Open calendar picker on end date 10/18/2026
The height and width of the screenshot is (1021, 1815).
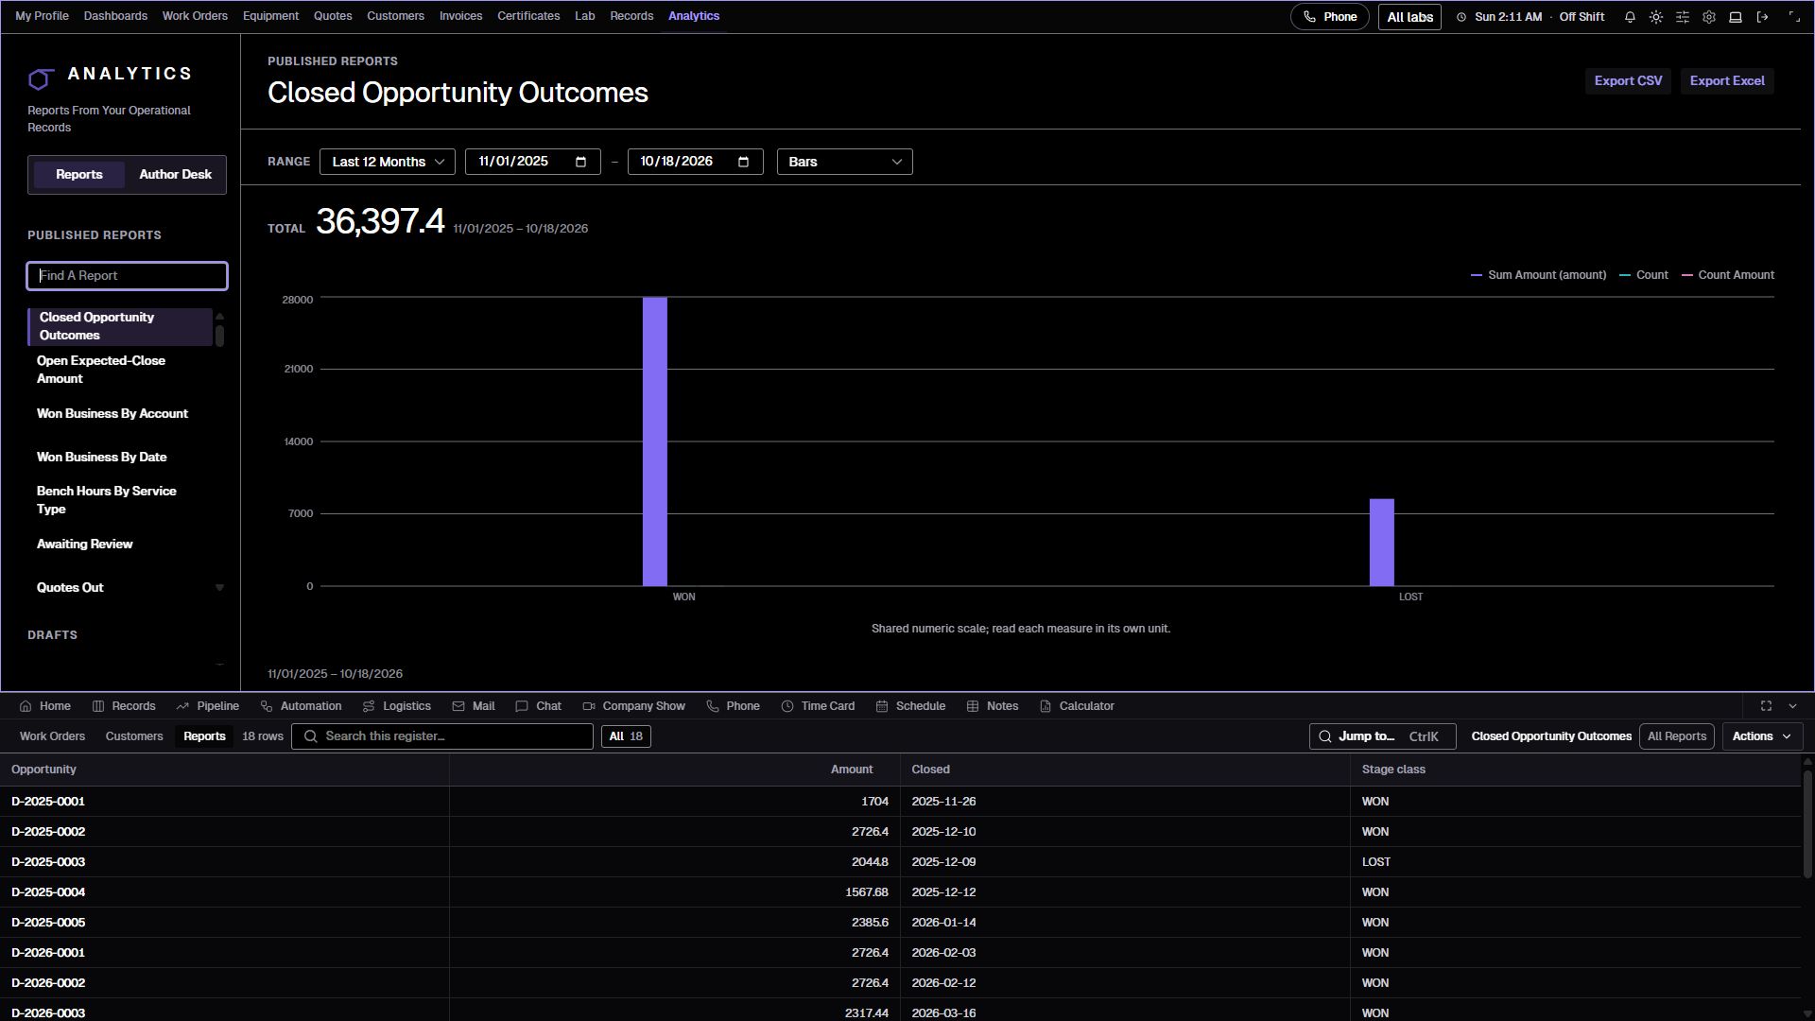(x=744, y=162)
